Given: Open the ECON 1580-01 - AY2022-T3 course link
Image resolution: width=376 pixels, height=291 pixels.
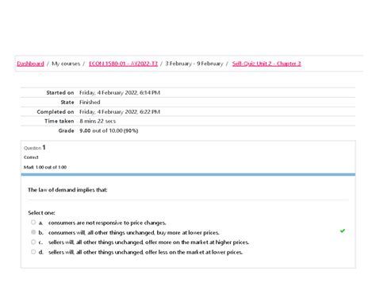Looking at the screenshot, I should pyautogui.click(x=123, y=64).
